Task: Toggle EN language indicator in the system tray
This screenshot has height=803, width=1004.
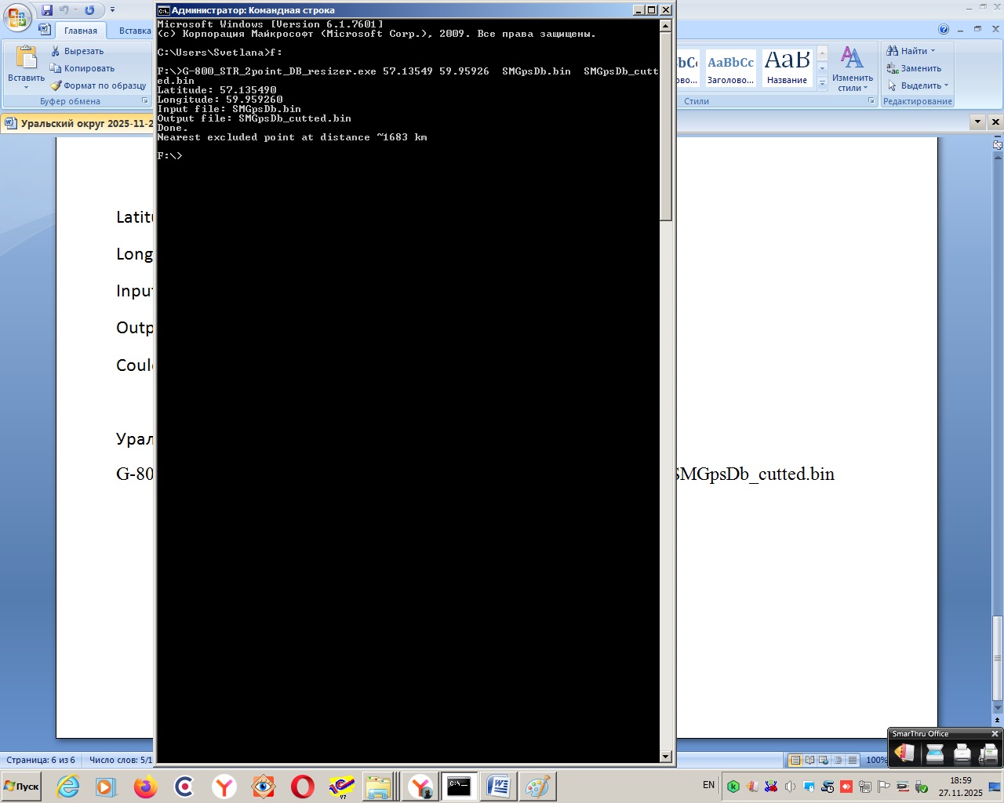Action: point(708,785)
